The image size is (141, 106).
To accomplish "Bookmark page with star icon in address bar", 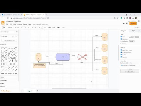I will (118, 18).
